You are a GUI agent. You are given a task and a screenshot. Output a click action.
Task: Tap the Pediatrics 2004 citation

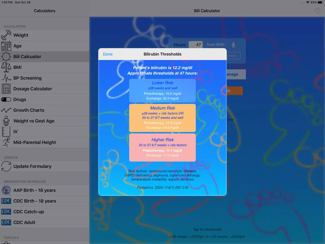coord(162,188)
